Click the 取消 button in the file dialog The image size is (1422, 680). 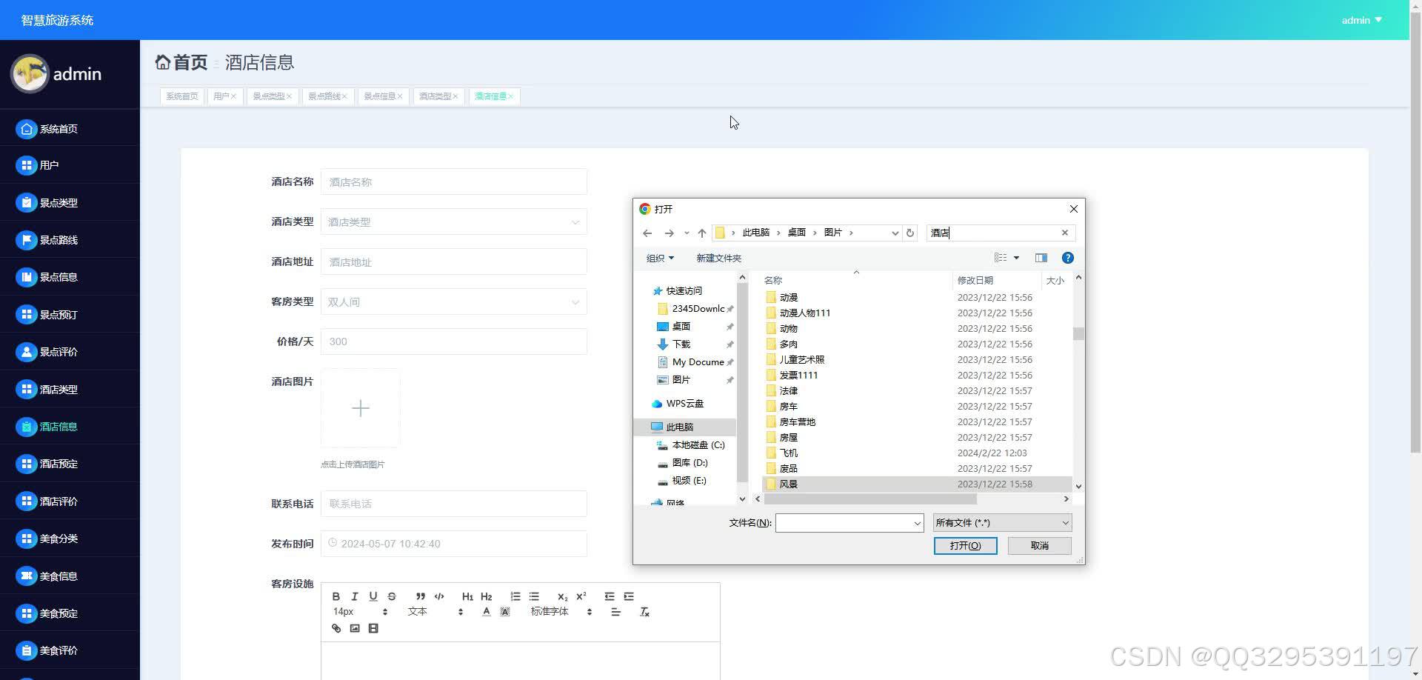click(1039, 546)
